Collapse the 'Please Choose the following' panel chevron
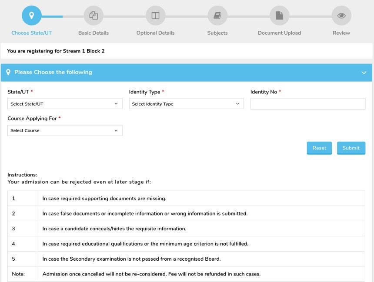Viewport: 374px width, 282px height. point(364,73)
